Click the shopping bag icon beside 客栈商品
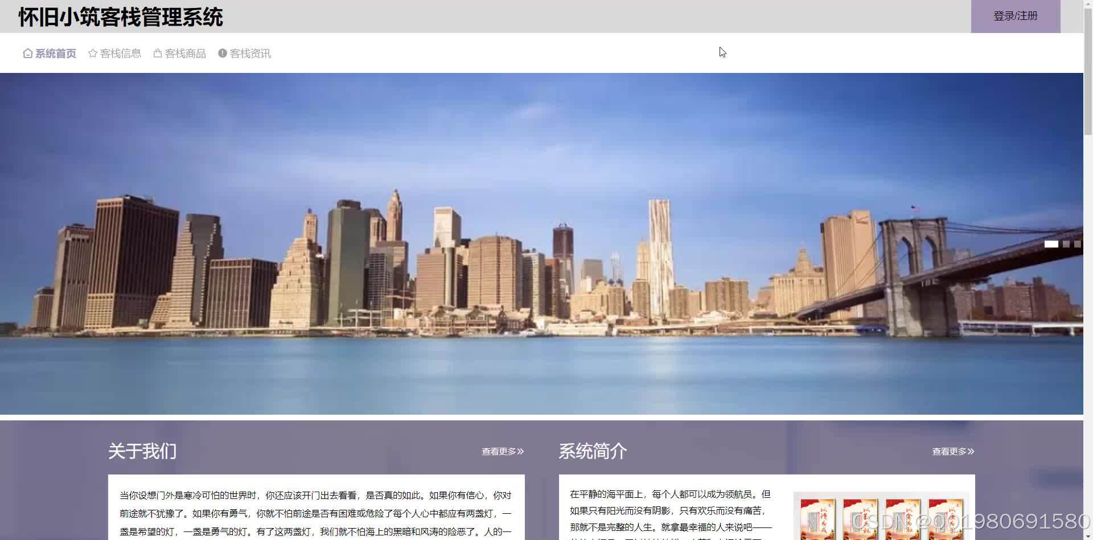The height and width of the screenshot is (540, 1093). 158,52
